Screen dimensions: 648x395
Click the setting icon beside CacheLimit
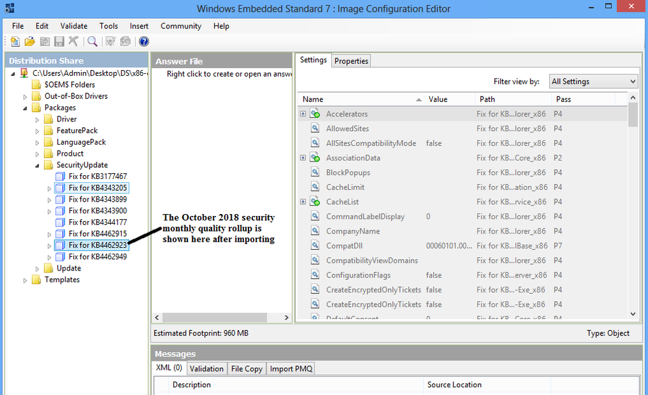coord(315,187)
